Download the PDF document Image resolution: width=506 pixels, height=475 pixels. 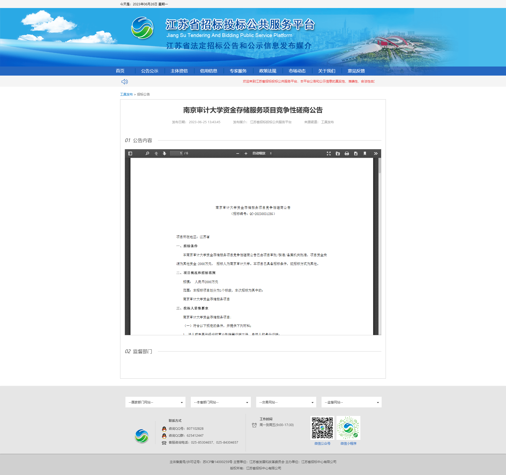[x=356, y=154]
